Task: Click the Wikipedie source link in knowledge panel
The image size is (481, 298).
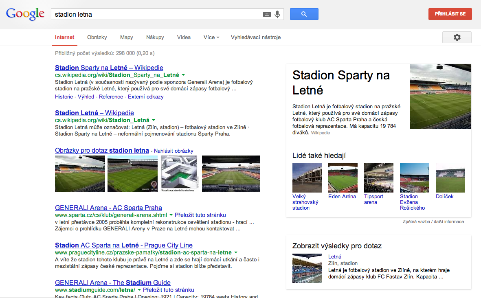Action: (x=321, y=133)
